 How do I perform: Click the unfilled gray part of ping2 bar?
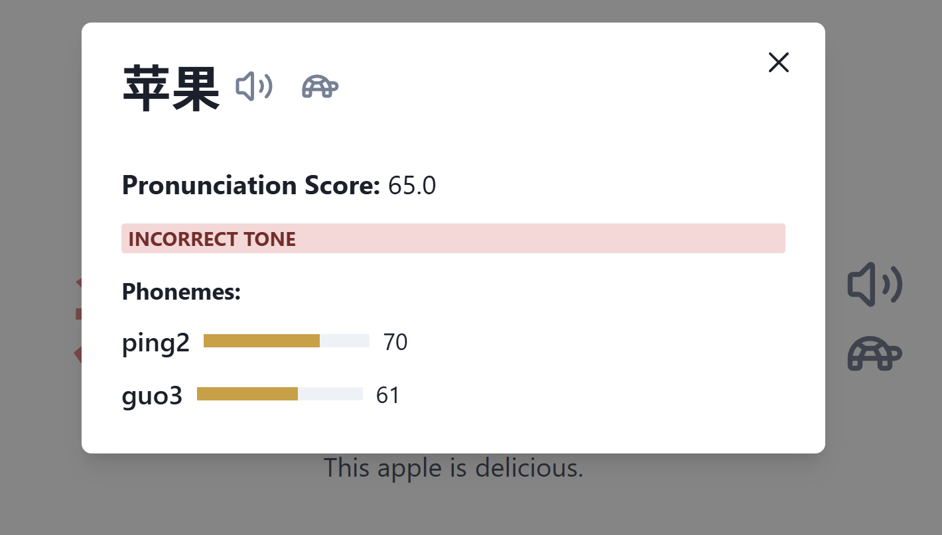(344, 341)
